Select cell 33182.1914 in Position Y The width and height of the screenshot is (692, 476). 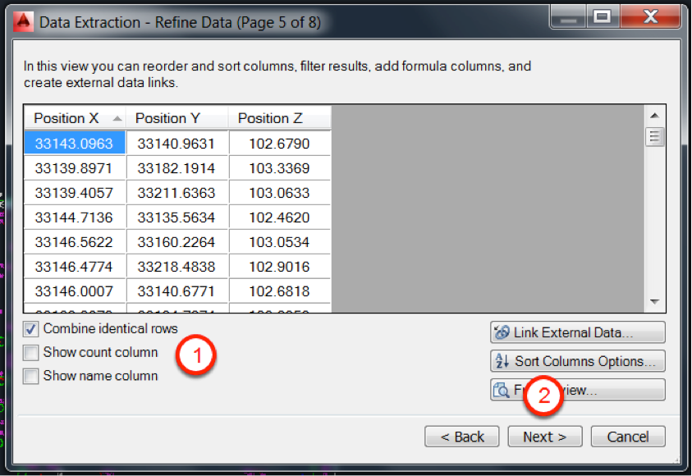tap(176, 168)
